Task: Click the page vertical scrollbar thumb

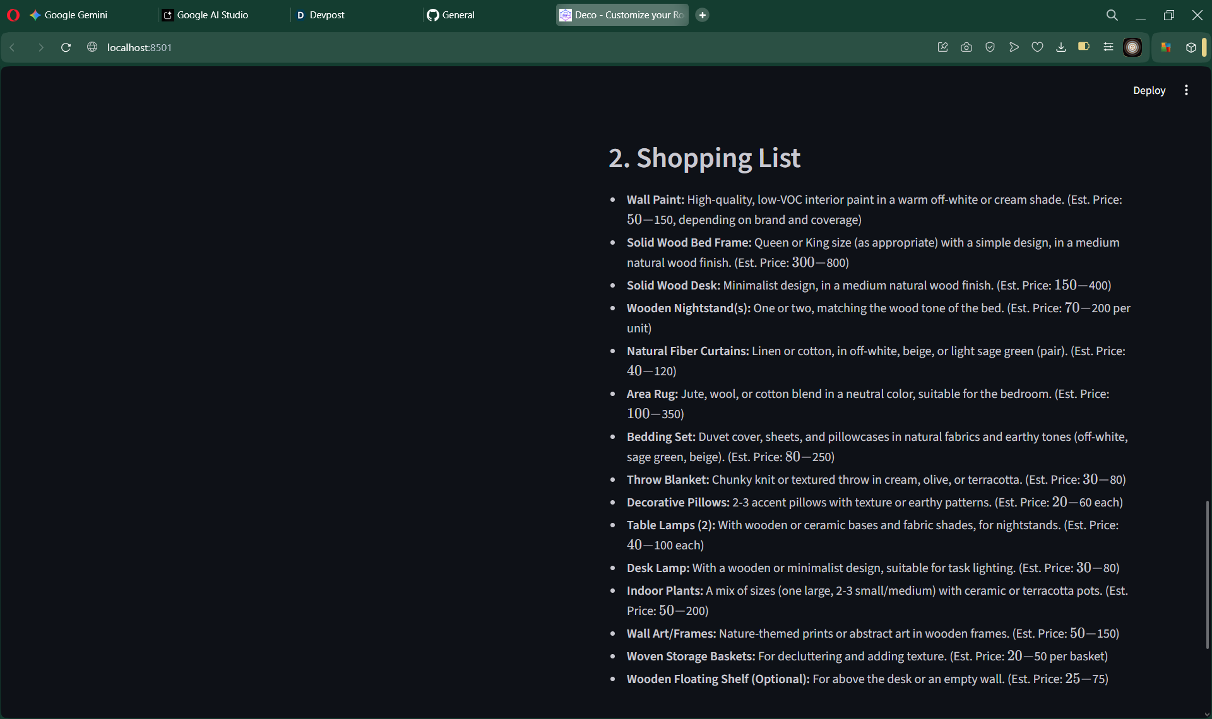Action: 1207,574
